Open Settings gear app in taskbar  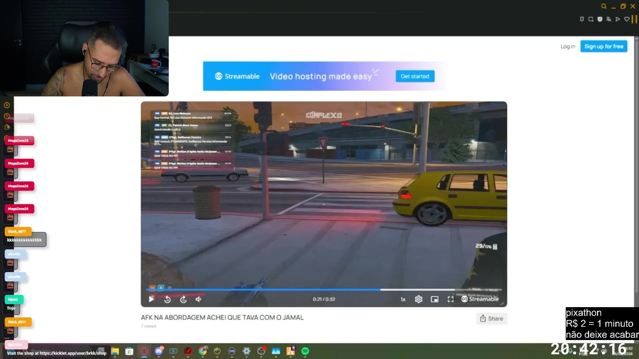point(247,351)
